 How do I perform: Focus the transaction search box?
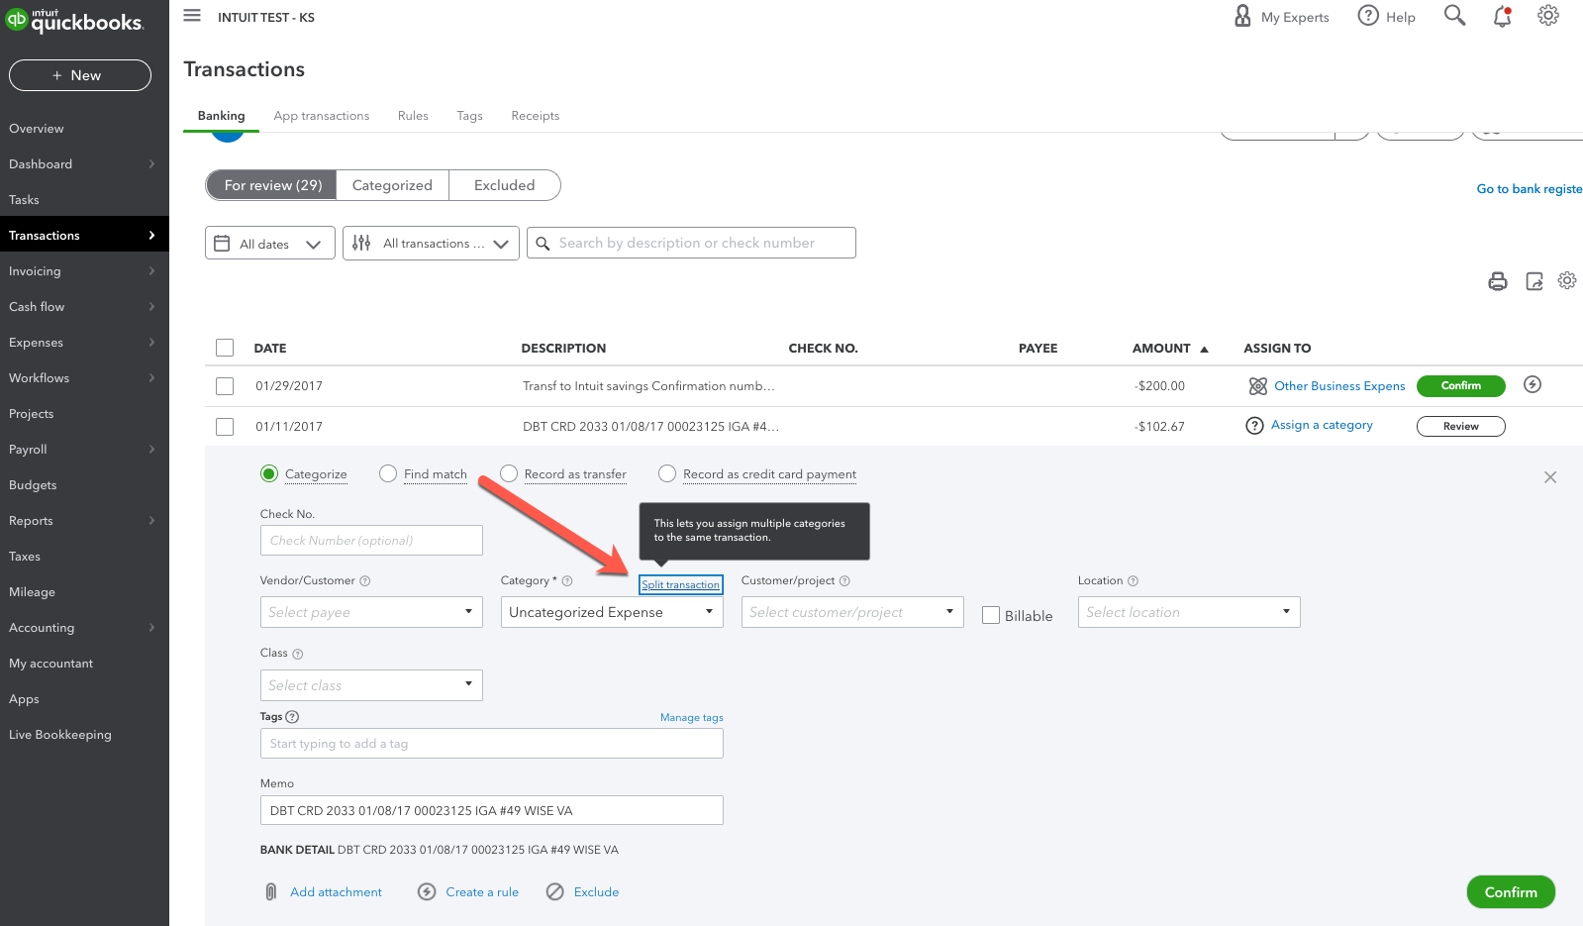[691, 243]
